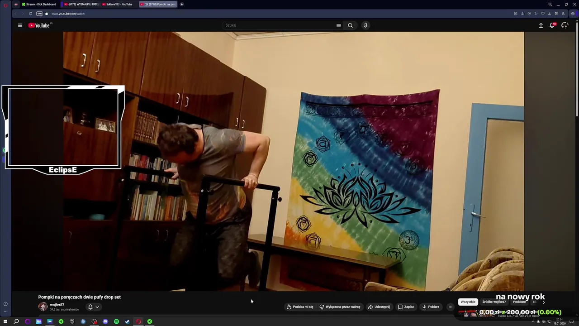Screen dimensions: 579x326
Task: Open Spotify from the taskbar
Action: click(116, 321)
